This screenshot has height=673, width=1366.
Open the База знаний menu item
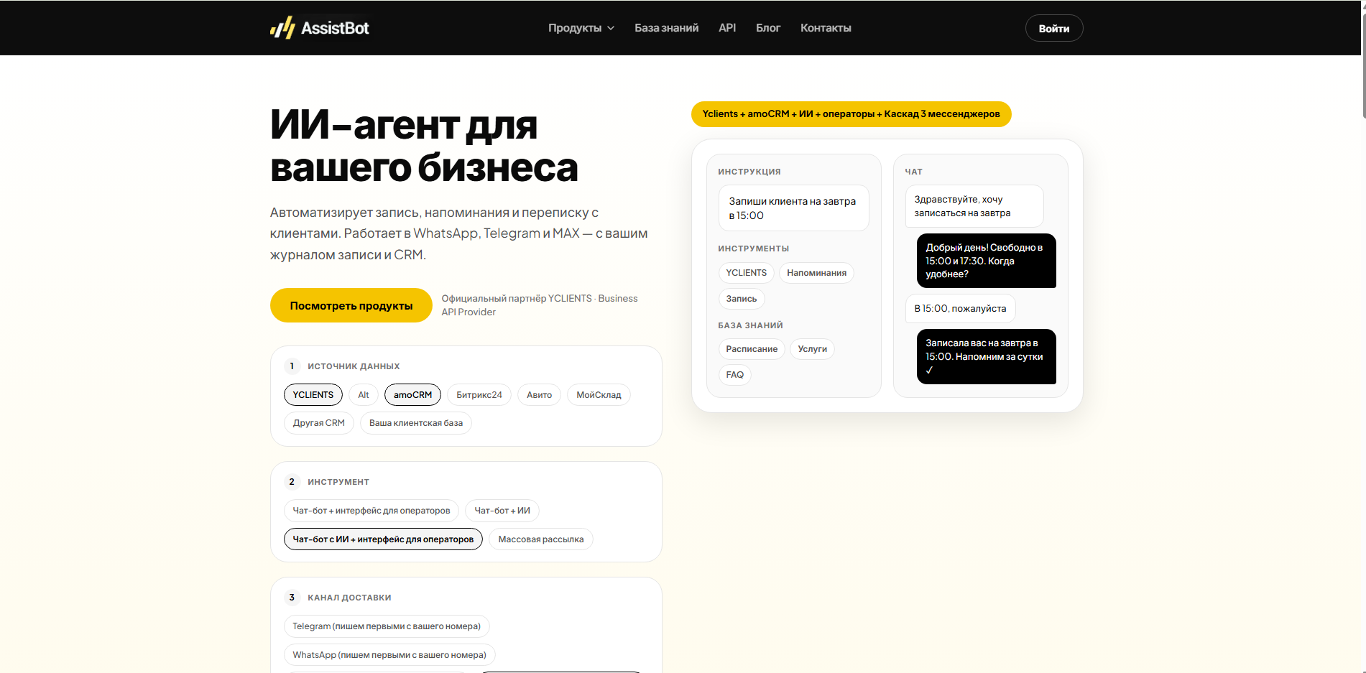[x=666, y=28]
